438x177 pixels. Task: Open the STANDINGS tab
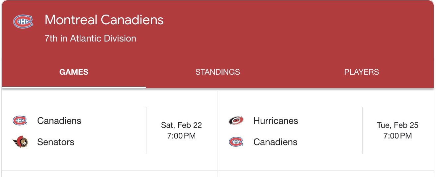tap(218, 72)
